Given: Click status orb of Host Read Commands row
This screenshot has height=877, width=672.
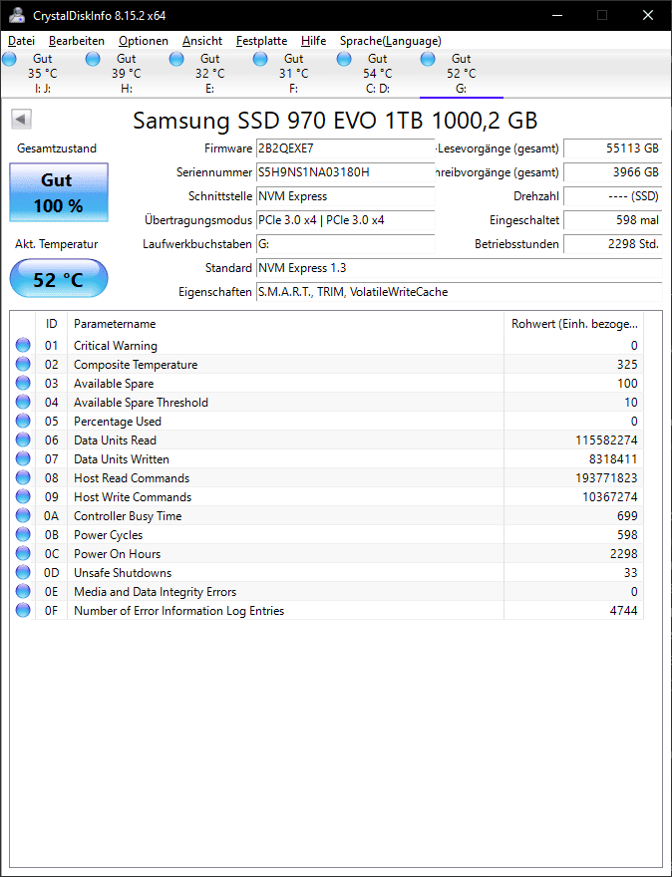Looking at the screenshot, I should [23, 478].
